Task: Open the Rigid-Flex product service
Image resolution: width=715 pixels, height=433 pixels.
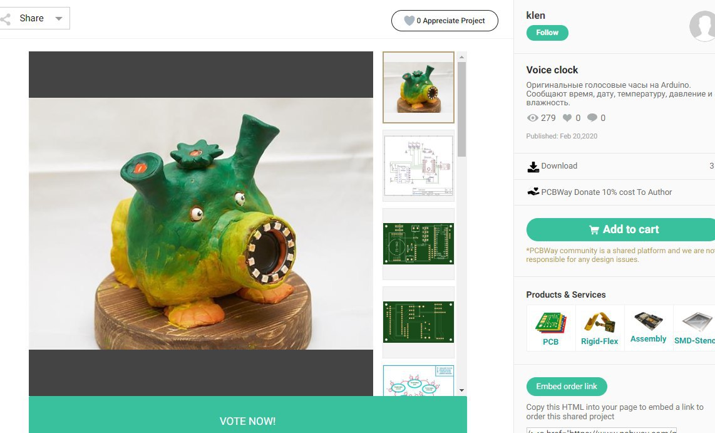Action: click(600, 328)
